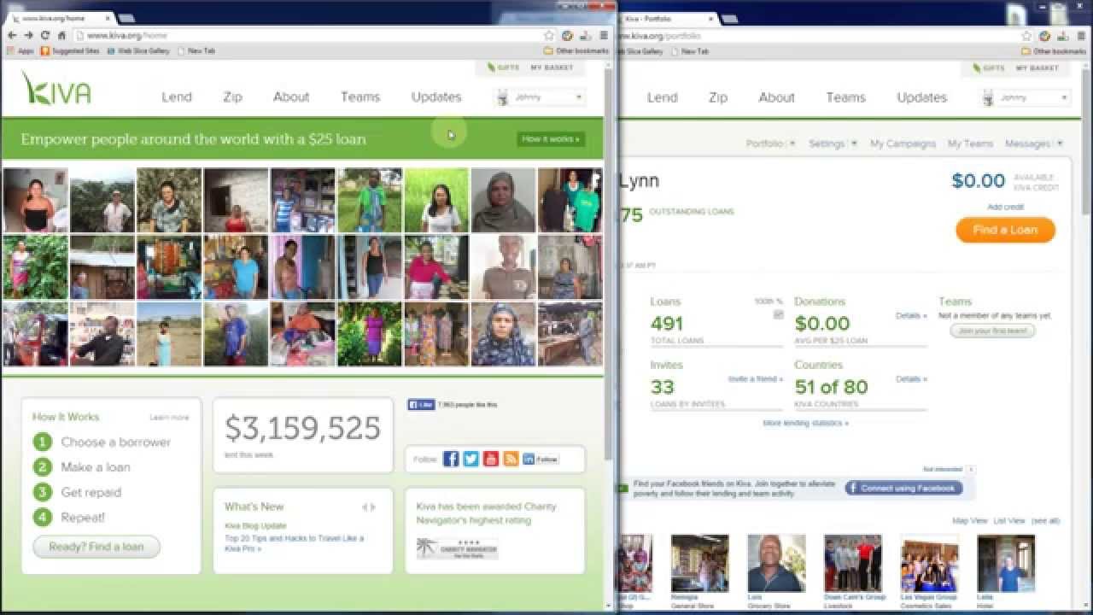Click Join your first team button
The height and width of the screenshot is (615, 1093).
click(x=992, y=331)
